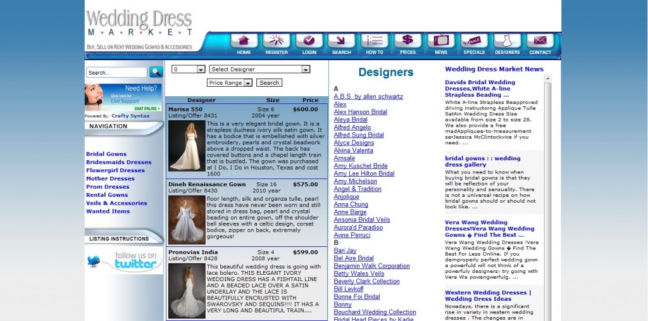Screen dimensions: 648x321
Task: Focus the Search... input field
Action: click(x=116, y=73)
